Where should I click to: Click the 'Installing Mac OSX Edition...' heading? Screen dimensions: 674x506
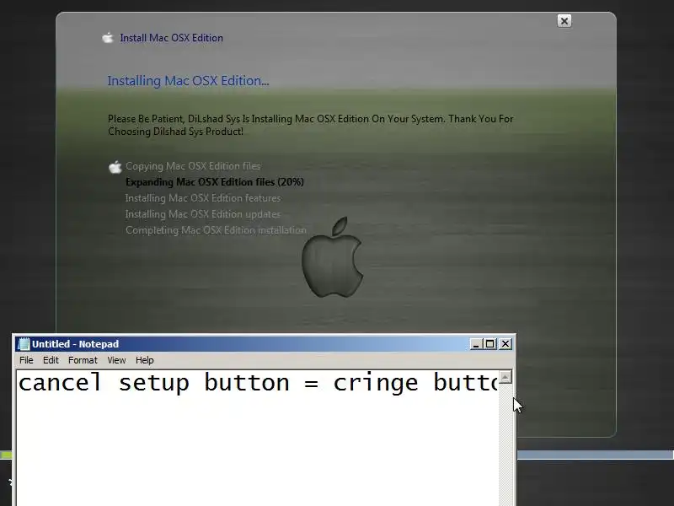pyautogui.click(x=188, y=81)
